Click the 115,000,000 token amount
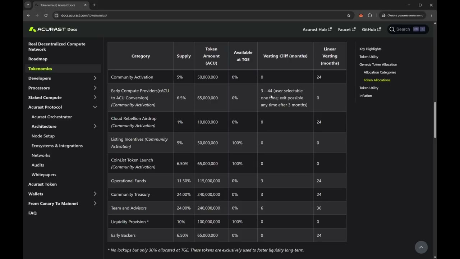The width and height of the screenshot is (460, 259). point(208,181)
